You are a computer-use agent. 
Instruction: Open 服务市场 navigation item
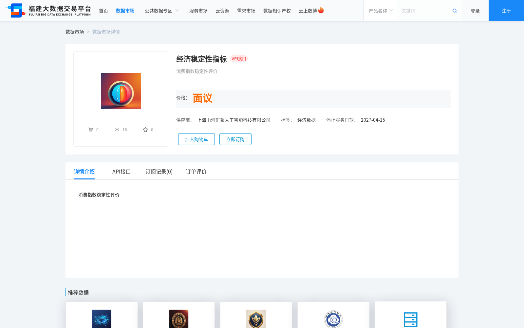pos(198,11)
